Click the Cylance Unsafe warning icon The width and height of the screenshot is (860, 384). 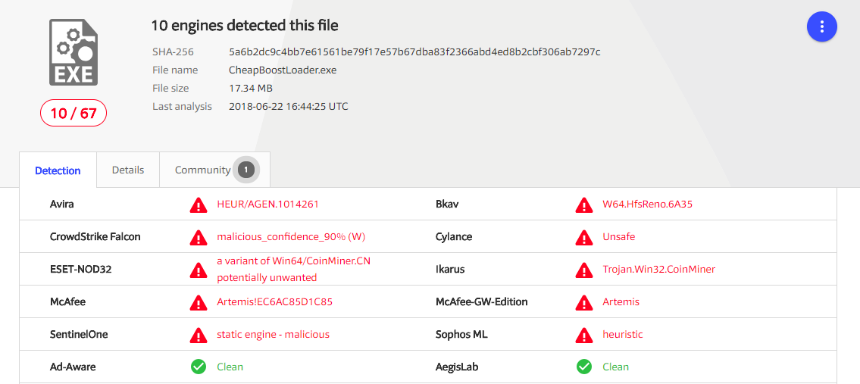(x=583, y=237)
